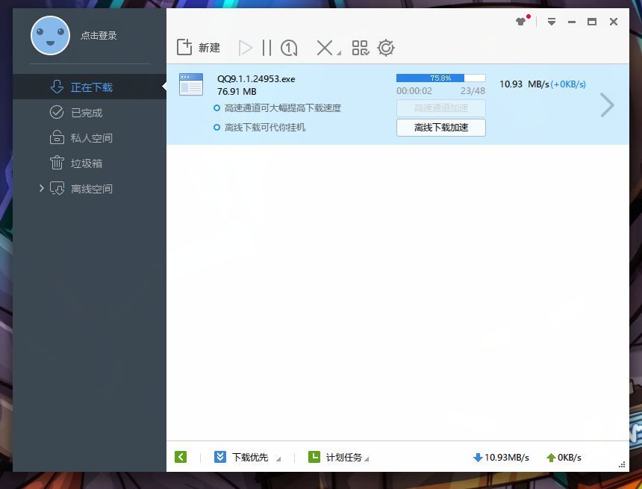Click the circled number one priority icon
Screen dimensions: 642x489
pyautogui.click(x=289, y=49)
